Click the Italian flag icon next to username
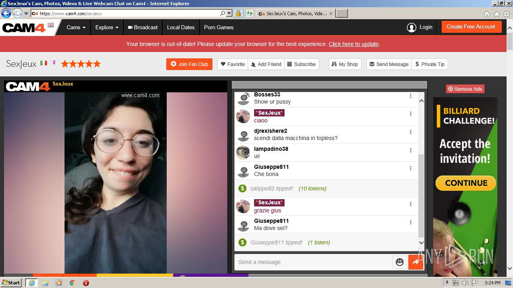 click(43, 63)
